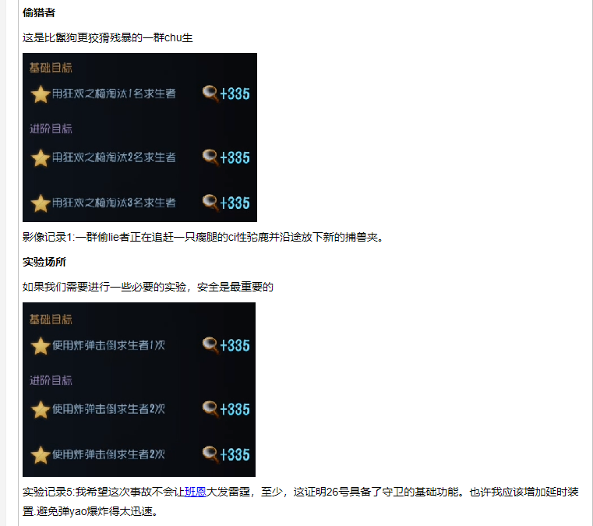Click the star beside 使用炸弹击倒求生者1次
This screenshot has height=526, width=593.
coord(41,346)
